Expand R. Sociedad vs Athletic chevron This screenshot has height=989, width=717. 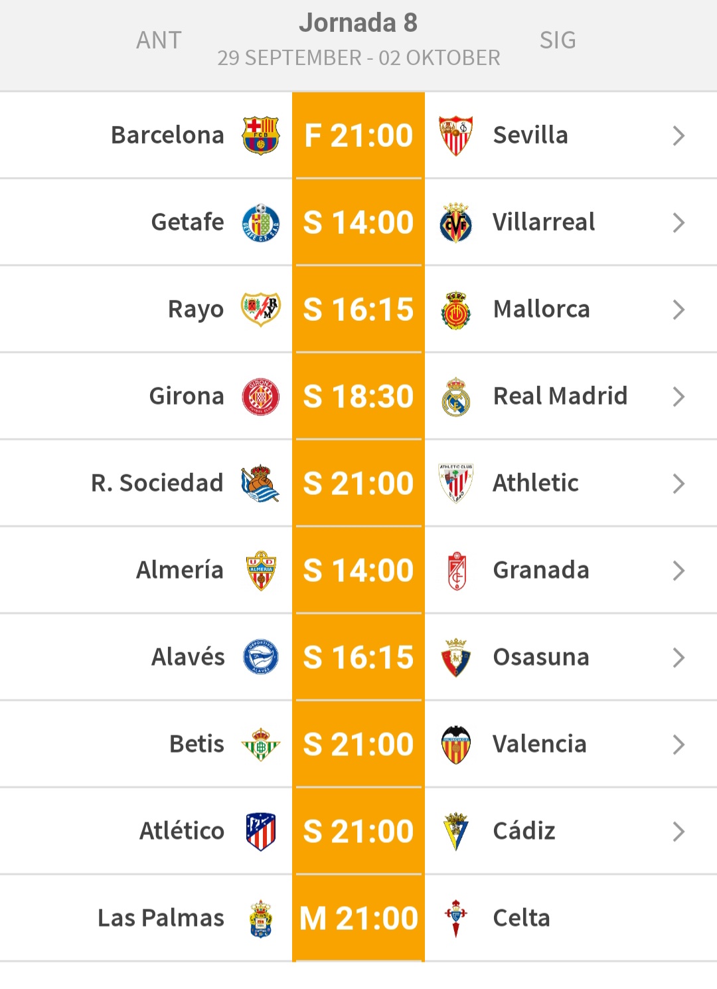(x=678, y=484)
